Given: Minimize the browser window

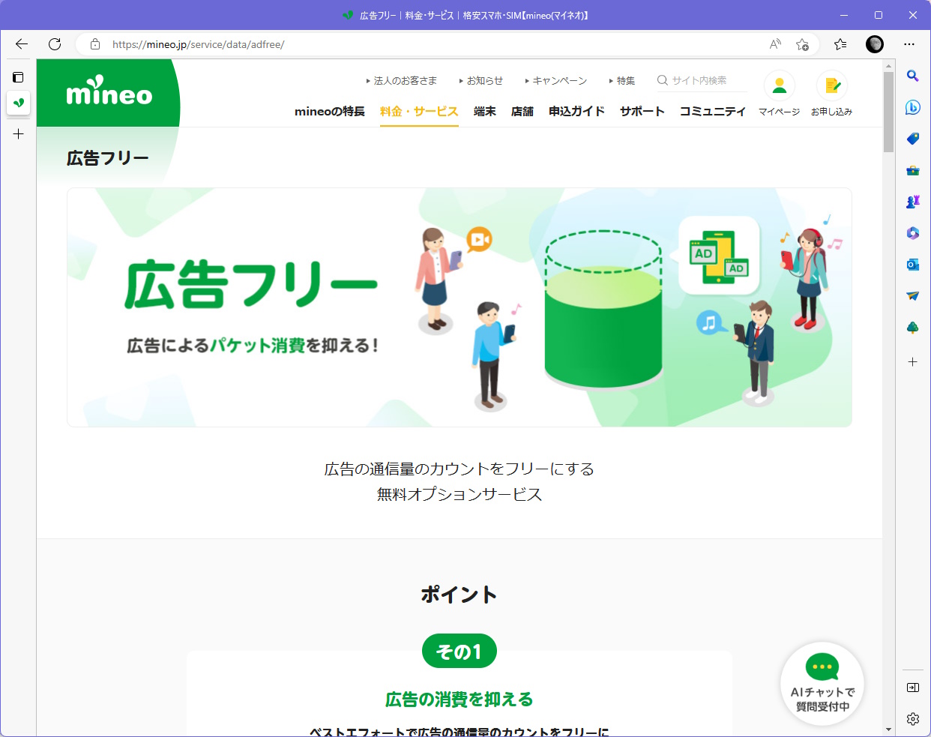Looking at the screenshot, I should 844,15.
